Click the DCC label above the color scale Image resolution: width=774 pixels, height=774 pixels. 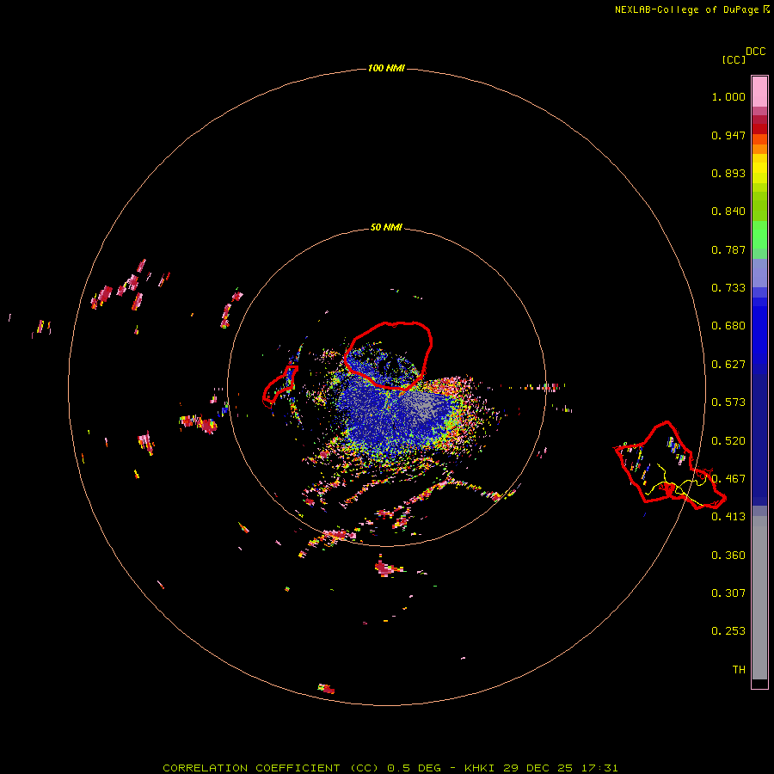point(755,52)
